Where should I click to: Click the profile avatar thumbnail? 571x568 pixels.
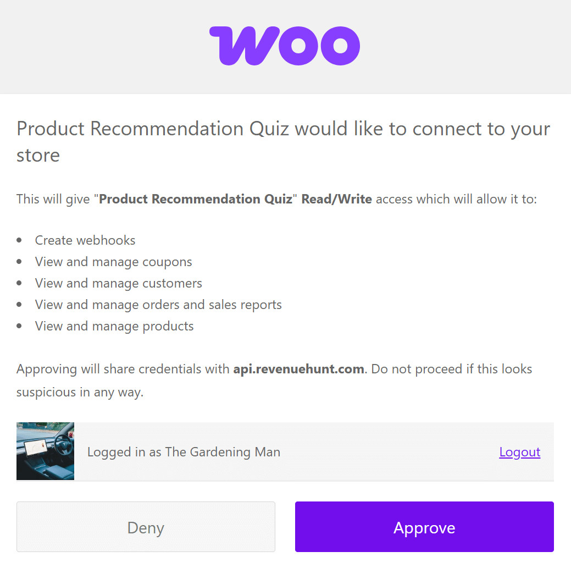pos(45,451)
